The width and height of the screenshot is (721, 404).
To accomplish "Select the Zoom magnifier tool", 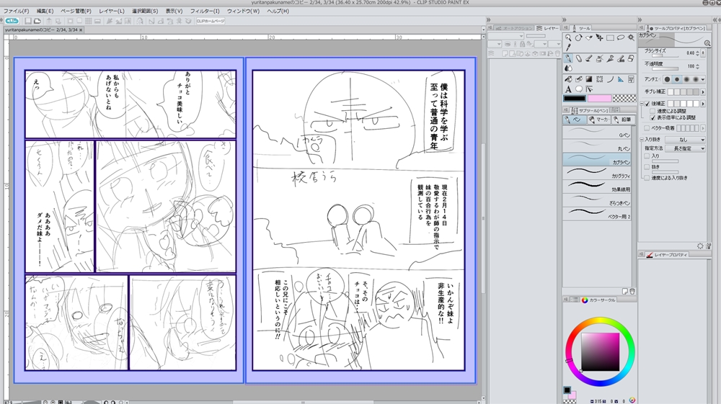I will (568, 37).
